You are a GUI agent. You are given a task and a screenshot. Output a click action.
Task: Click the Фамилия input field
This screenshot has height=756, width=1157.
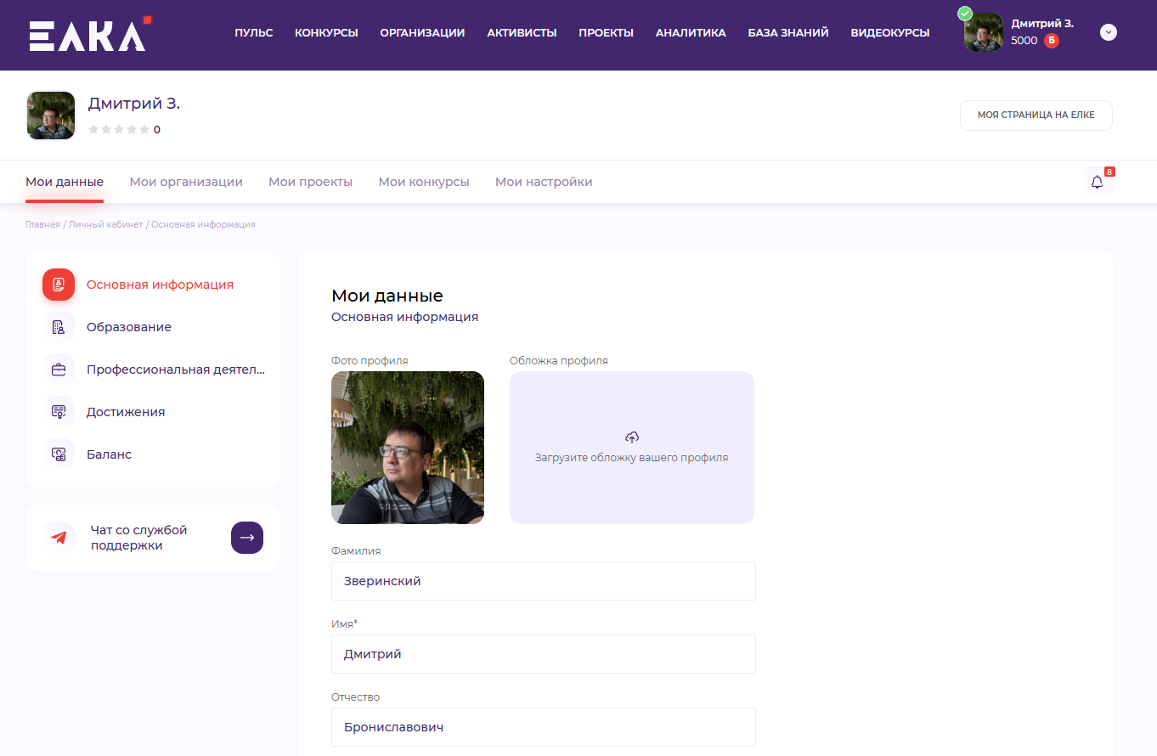point(543,581)
